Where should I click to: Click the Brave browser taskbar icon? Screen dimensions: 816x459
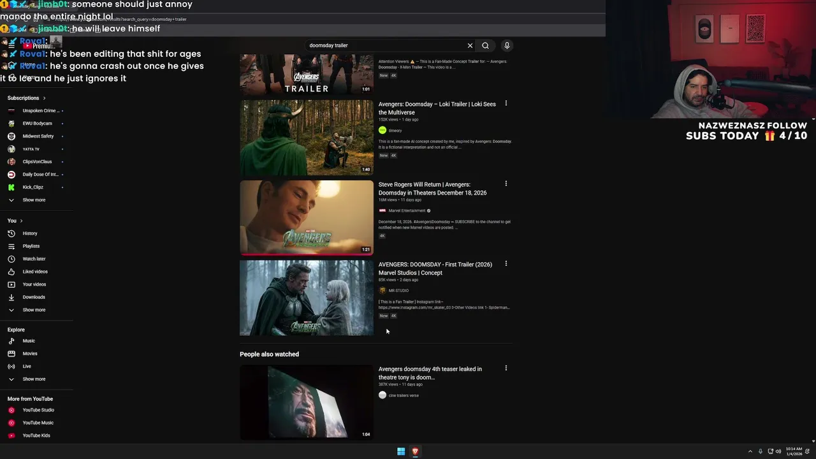click(415, 451)
